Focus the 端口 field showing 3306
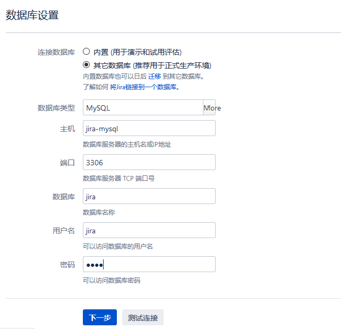 [149, 162]
